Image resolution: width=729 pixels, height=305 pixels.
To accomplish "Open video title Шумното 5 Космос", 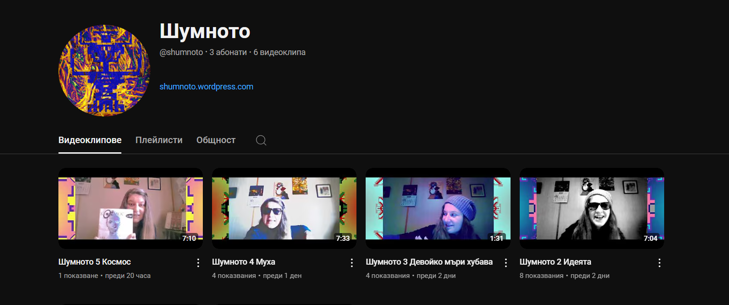I will [x=95, y=262].
